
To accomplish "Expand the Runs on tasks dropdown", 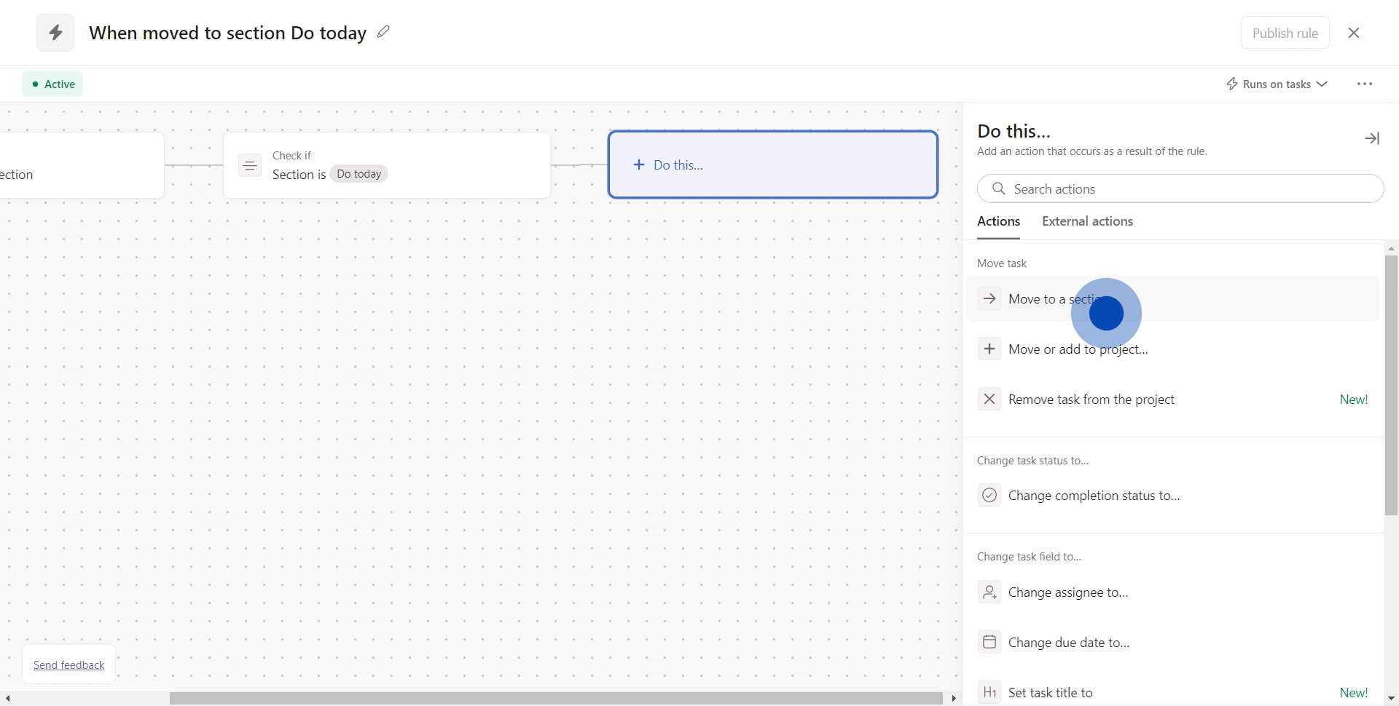I will point(1277,84).
